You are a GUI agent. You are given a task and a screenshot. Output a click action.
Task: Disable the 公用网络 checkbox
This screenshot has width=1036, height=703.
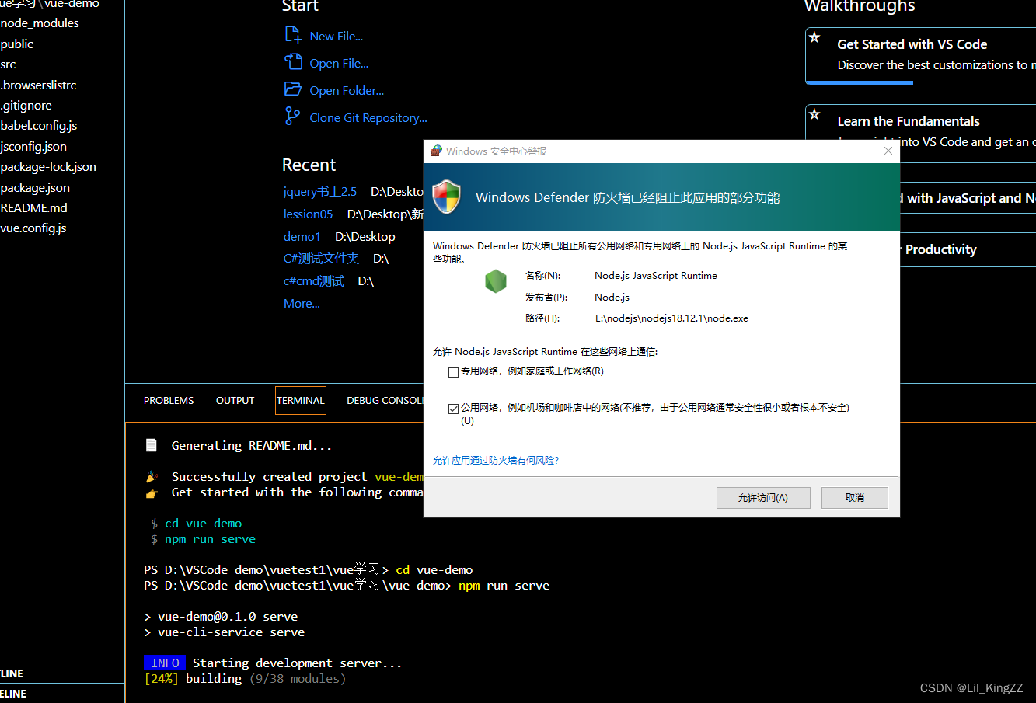point(453,408)
